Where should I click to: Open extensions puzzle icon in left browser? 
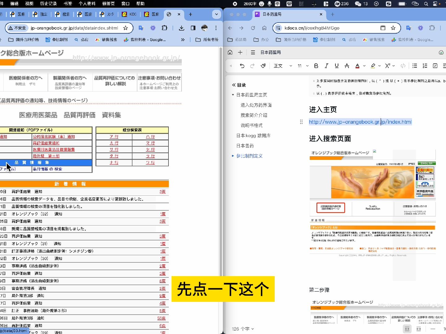[x=164, y=28]
